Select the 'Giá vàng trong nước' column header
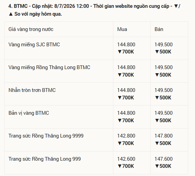 coord(31,29)
